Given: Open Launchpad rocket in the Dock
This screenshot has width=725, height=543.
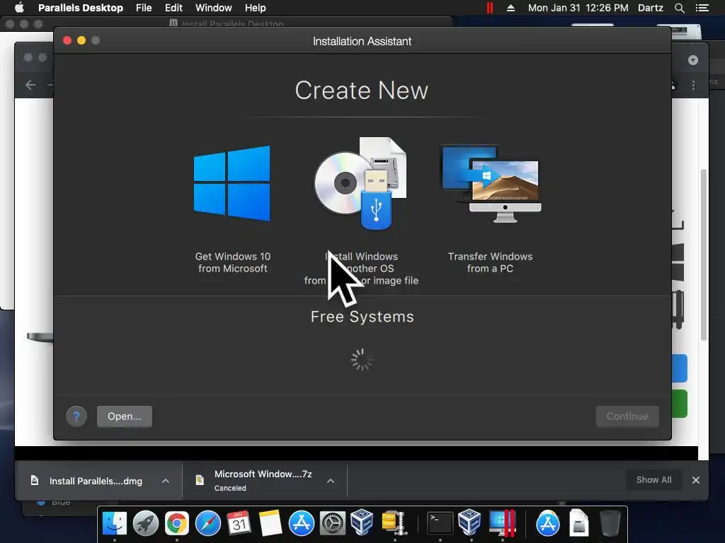Looking at the screenshot, I should click(x=146, y=524).
